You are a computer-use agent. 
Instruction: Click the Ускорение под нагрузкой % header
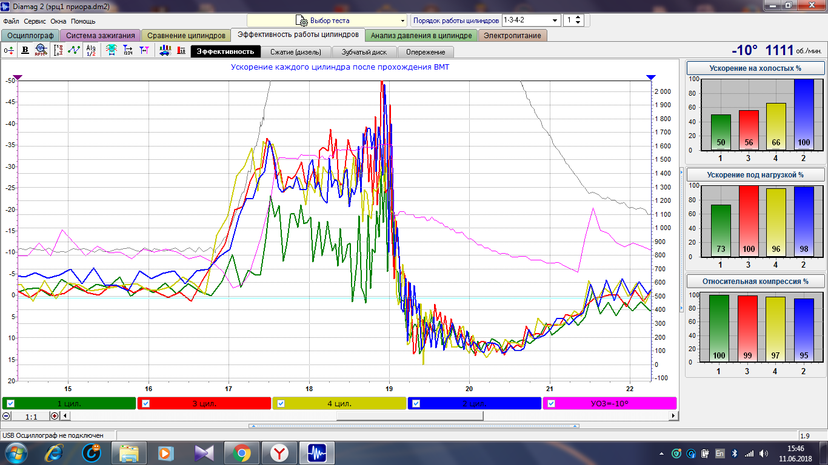[755, 175]
